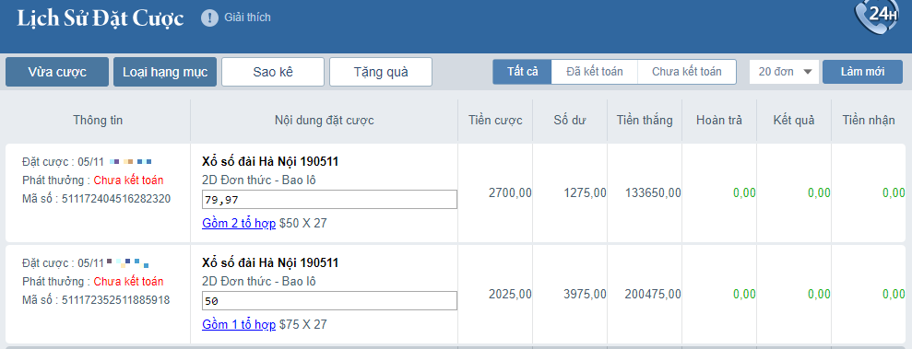Filter by Tất cả status
The width and height of the screenshot is (912, 349).
point(522,72)
